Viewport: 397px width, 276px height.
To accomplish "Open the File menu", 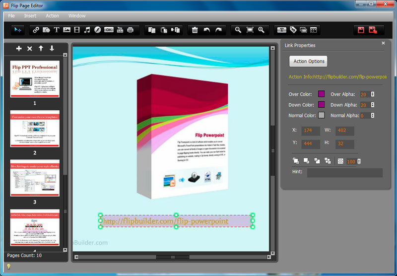I will click(11, 16).
